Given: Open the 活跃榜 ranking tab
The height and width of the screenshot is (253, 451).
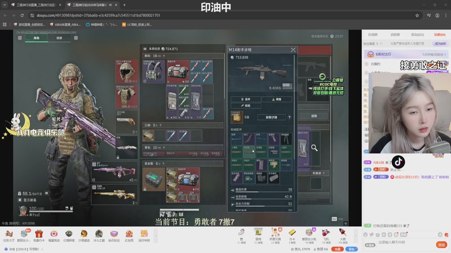Looking at the screenshot, I should coord(395,34).
